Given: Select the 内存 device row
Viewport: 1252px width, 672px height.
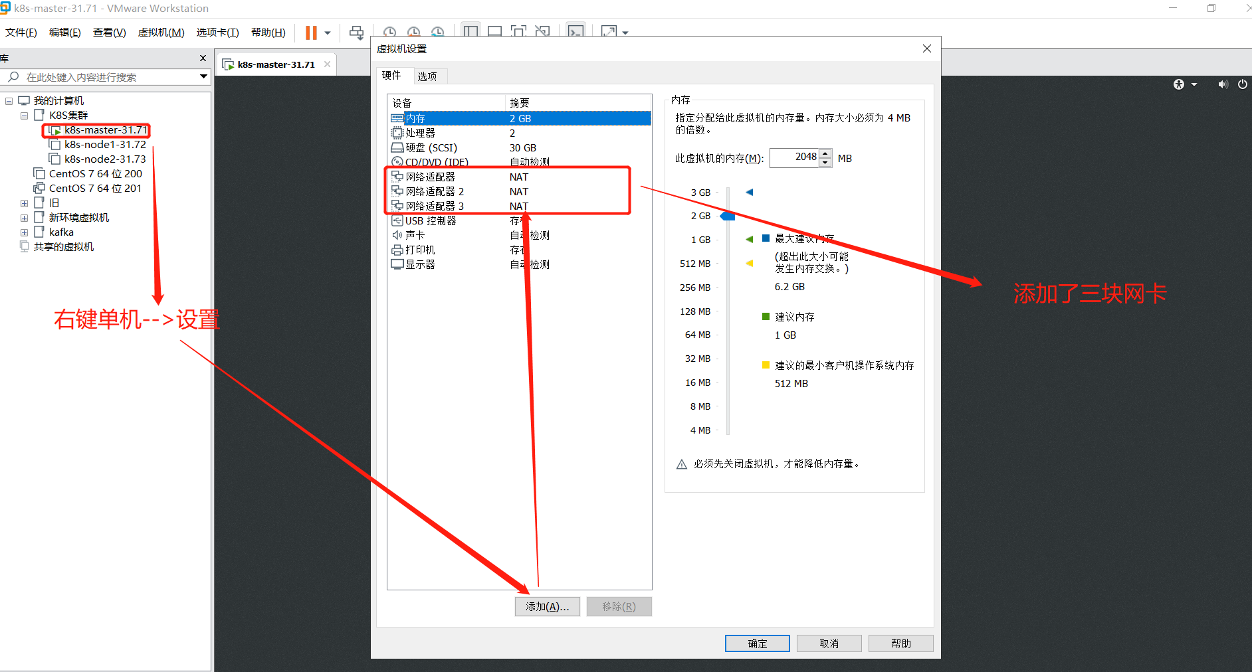Looking at the screenshot, I should [x=520, y=118].
